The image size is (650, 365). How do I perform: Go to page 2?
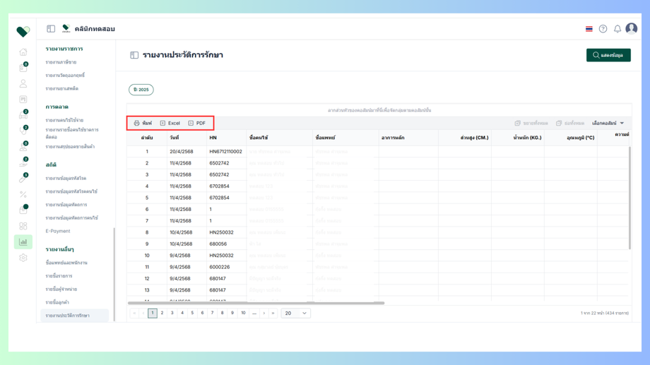(x=162, y=313)
